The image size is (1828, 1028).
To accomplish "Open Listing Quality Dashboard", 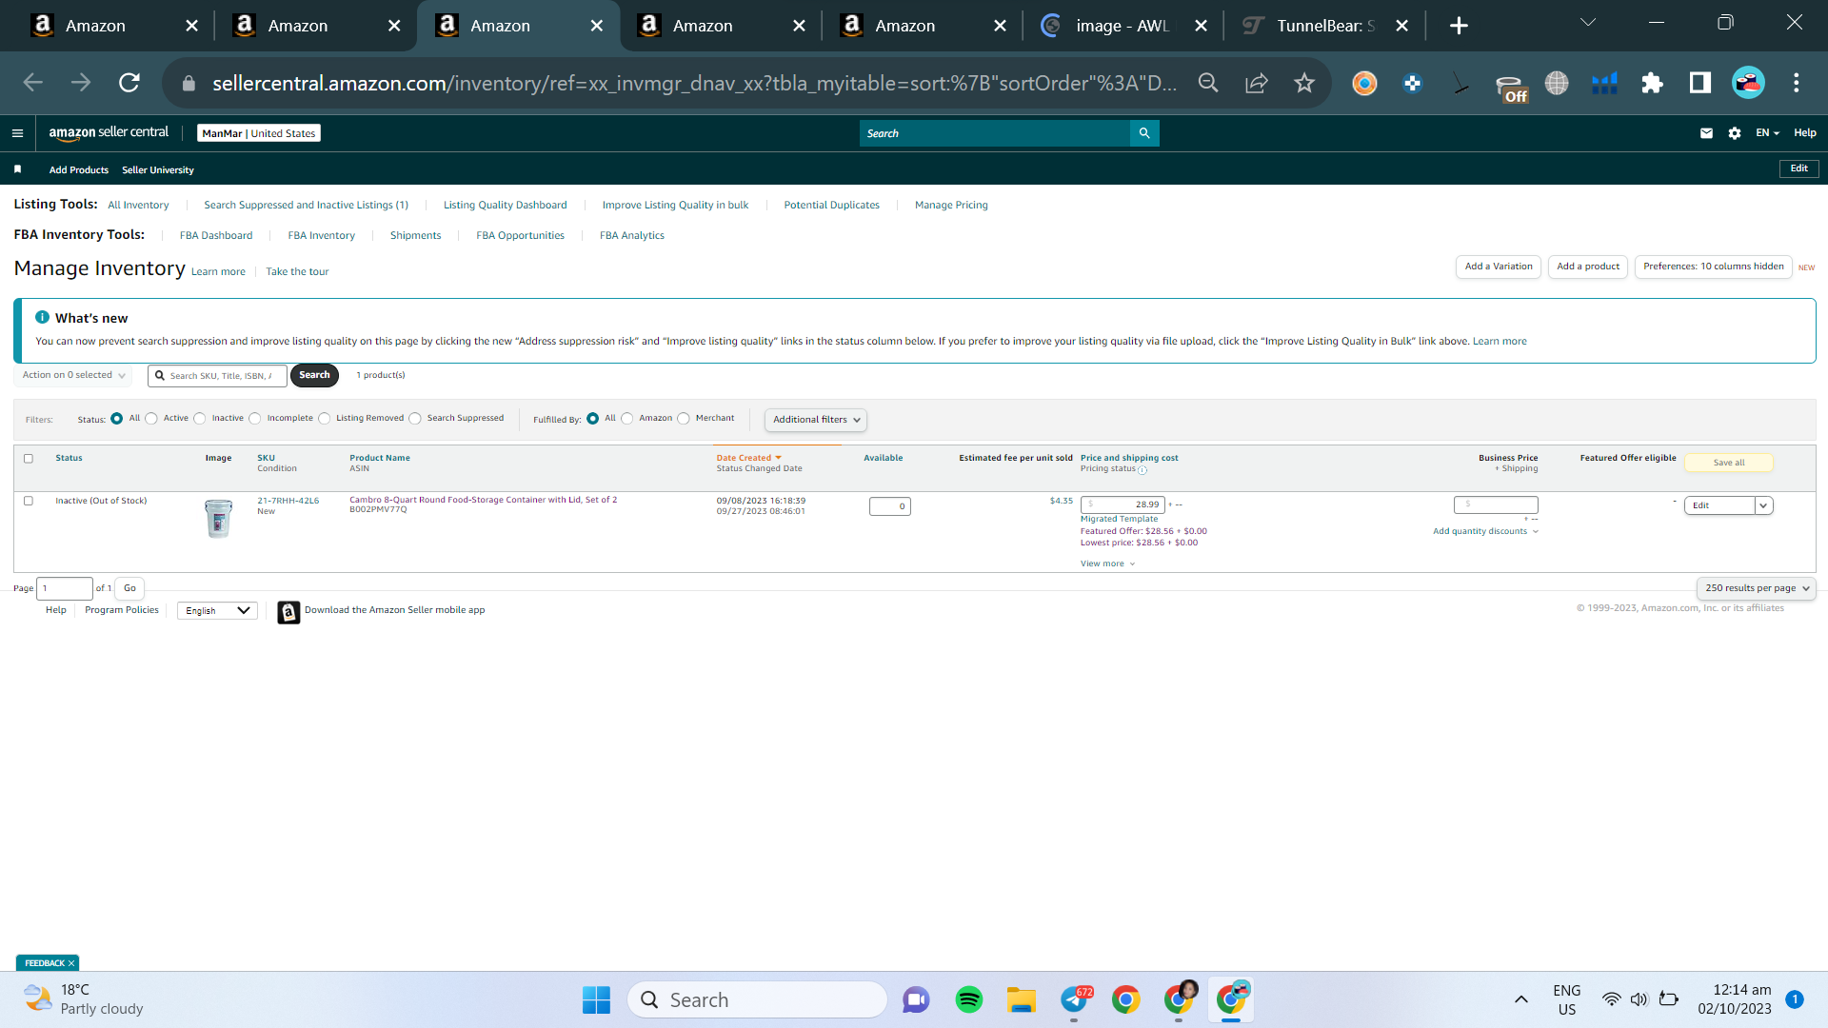I will click(506, 206).
